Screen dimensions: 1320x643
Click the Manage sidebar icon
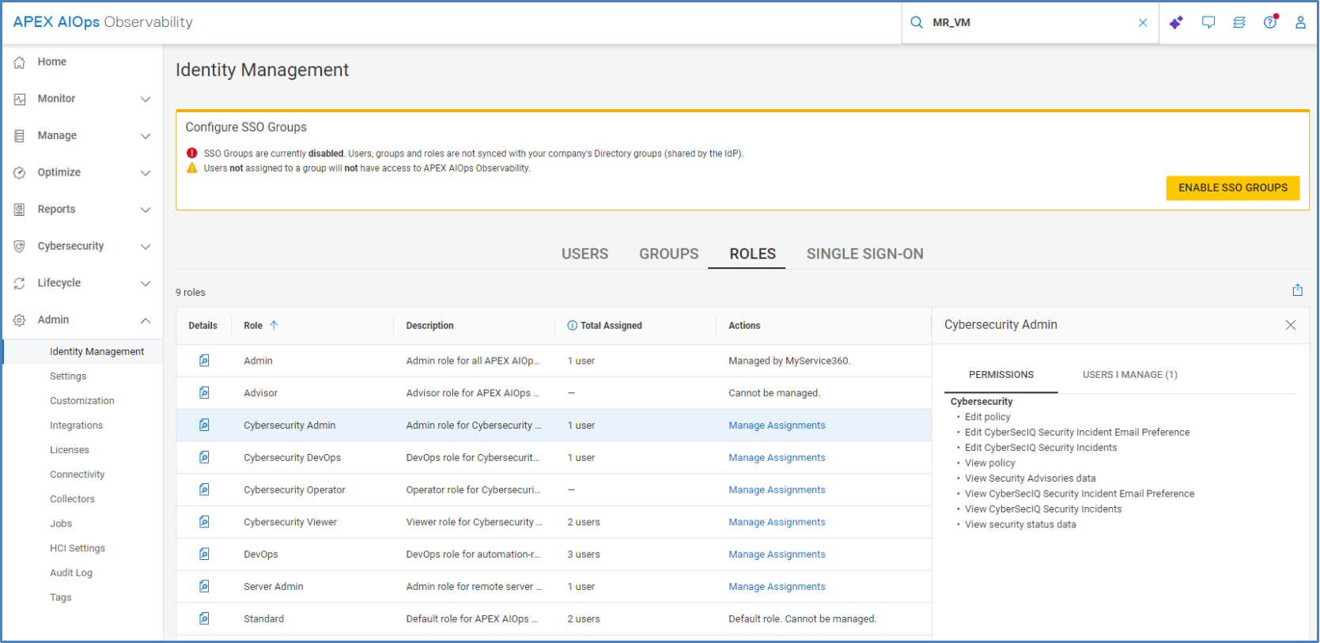[x=20, y=136]
